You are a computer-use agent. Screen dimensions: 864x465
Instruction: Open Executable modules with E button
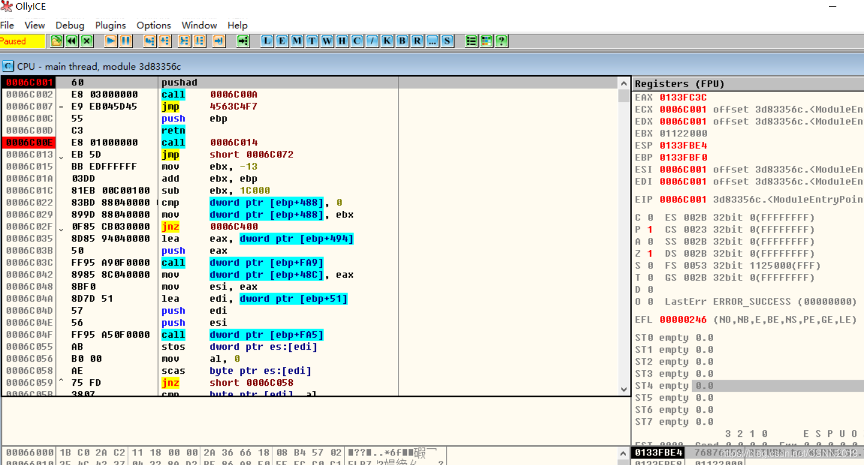coord(281,41)
